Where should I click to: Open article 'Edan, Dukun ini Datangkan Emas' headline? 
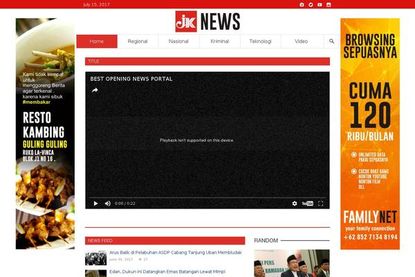point(167,271)
